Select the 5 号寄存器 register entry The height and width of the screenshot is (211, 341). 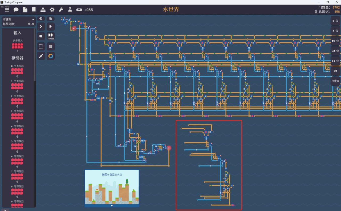coord(17,146)
